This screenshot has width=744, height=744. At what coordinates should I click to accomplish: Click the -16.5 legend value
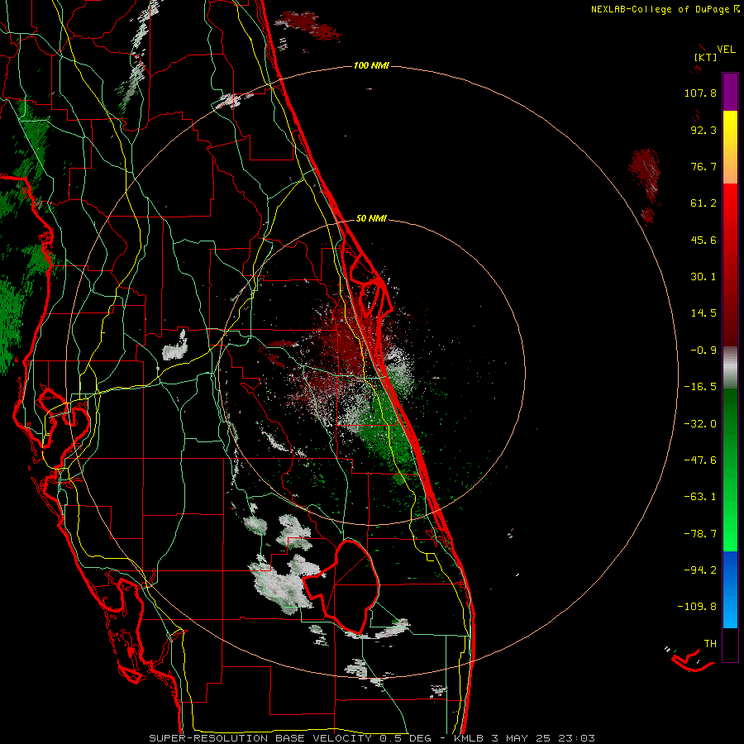pos(700,387)
